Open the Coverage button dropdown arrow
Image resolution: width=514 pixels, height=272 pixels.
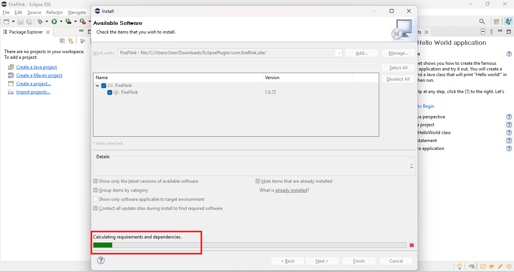tap(75, 21)
